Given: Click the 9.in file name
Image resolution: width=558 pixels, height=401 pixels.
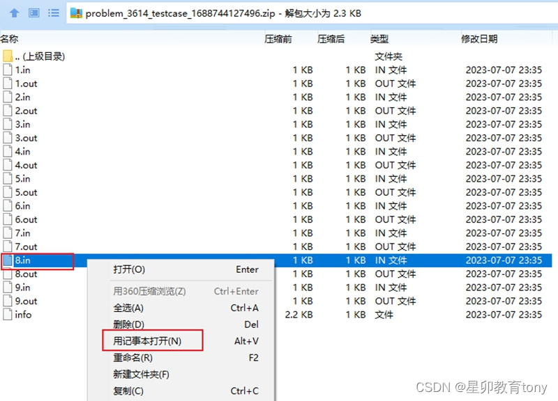Looking at the screenshot, I should click(22, 288).
